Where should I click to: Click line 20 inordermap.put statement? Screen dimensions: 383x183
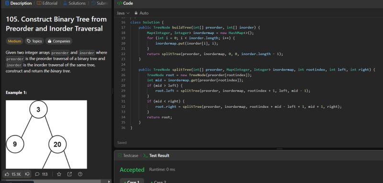pyautogui.click(x=187, y=43)
